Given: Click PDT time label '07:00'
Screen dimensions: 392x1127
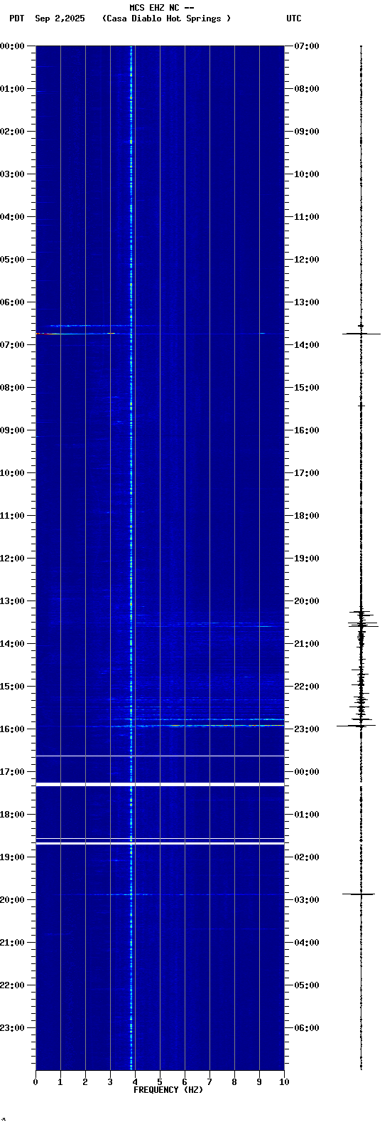Looking at the screenshot, I should [x=13, y=345].
